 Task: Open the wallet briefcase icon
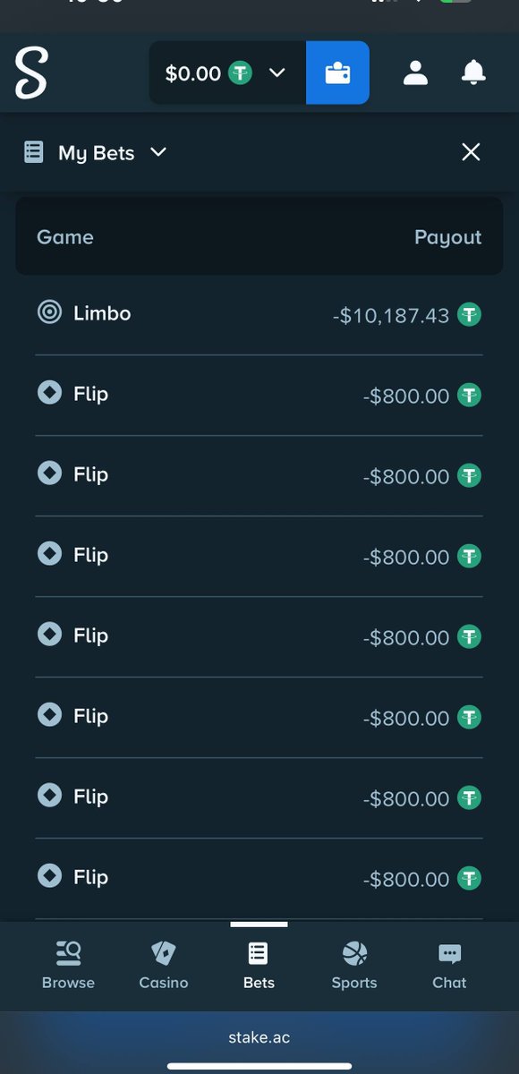click(337, 72)
